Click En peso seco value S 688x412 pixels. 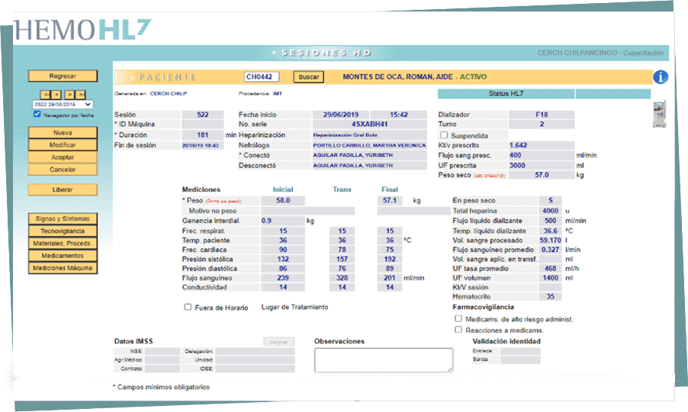click(x=550, y=200)
